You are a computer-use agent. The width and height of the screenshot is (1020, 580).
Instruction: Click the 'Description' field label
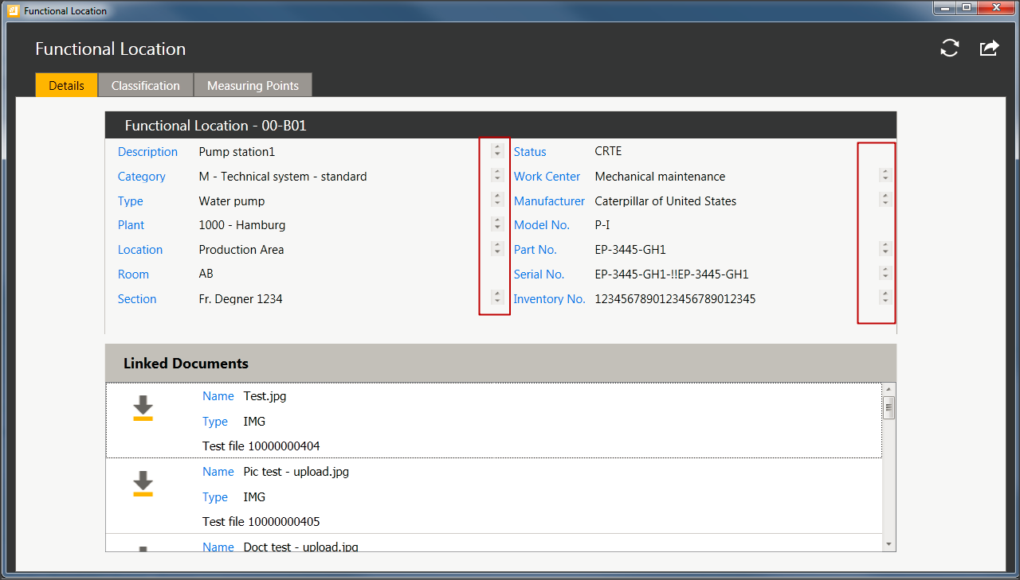pyautogui.click(x=147, y=152)
